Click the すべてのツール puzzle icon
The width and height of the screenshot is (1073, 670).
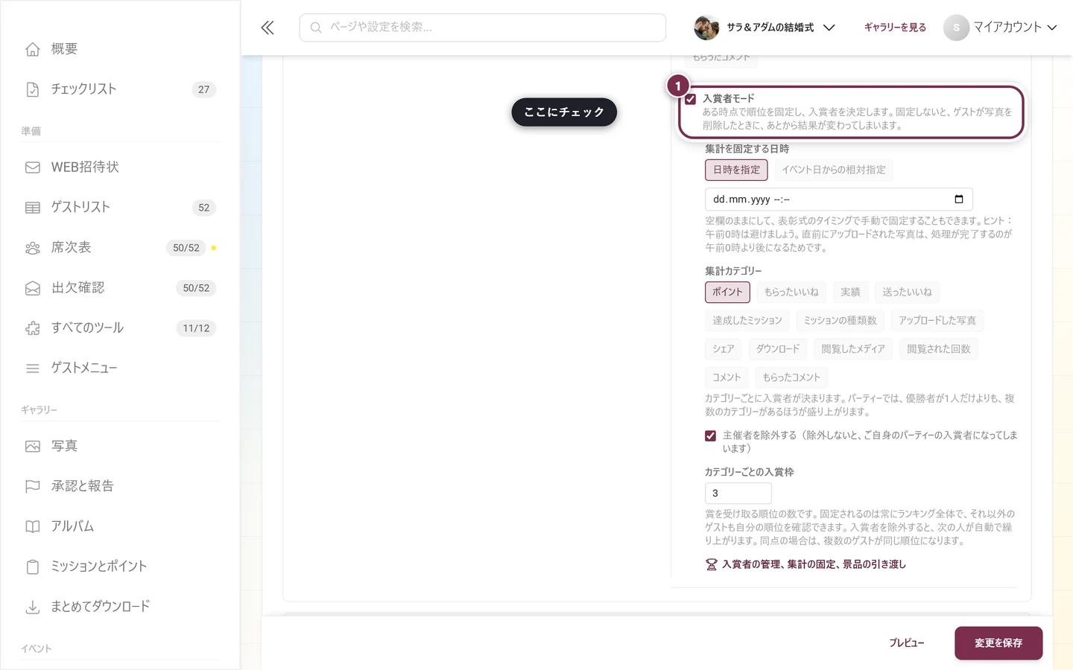[33, 328]
